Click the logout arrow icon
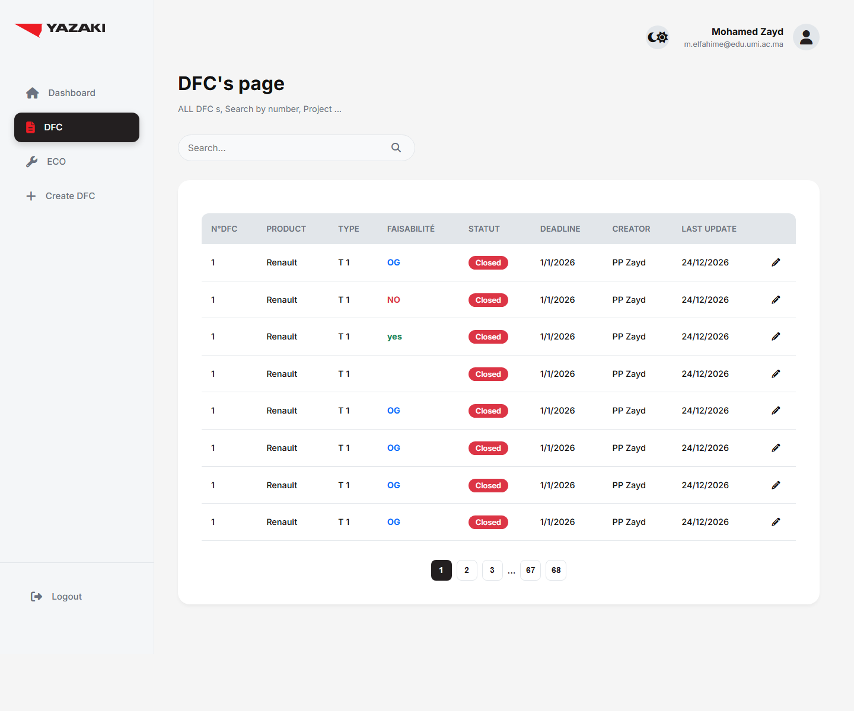The image size is (854, 711). tap(36, 597)
